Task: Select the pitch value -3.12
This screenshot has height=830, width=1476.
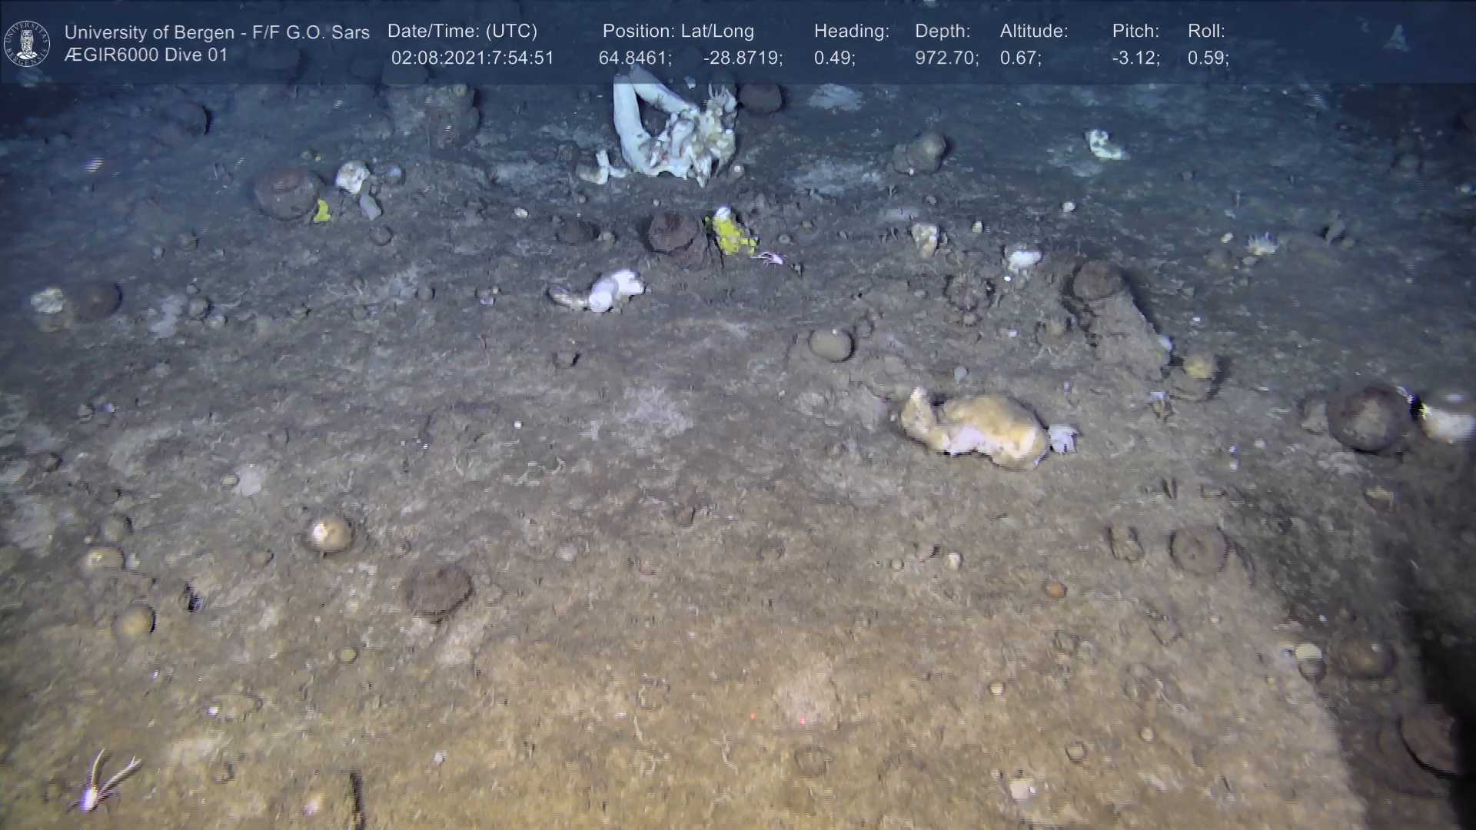Action: click(x=1135, y=58)
